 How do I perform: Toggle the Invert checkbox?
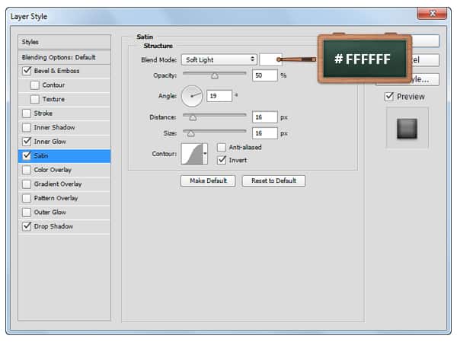222,161
